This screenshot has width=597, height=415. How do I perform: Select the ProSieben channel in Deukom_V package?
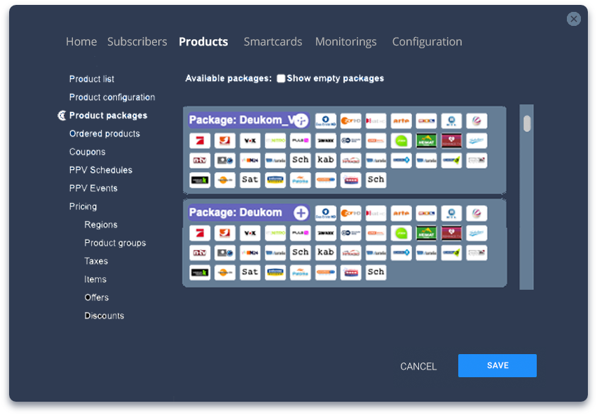[x=200, y=141]
